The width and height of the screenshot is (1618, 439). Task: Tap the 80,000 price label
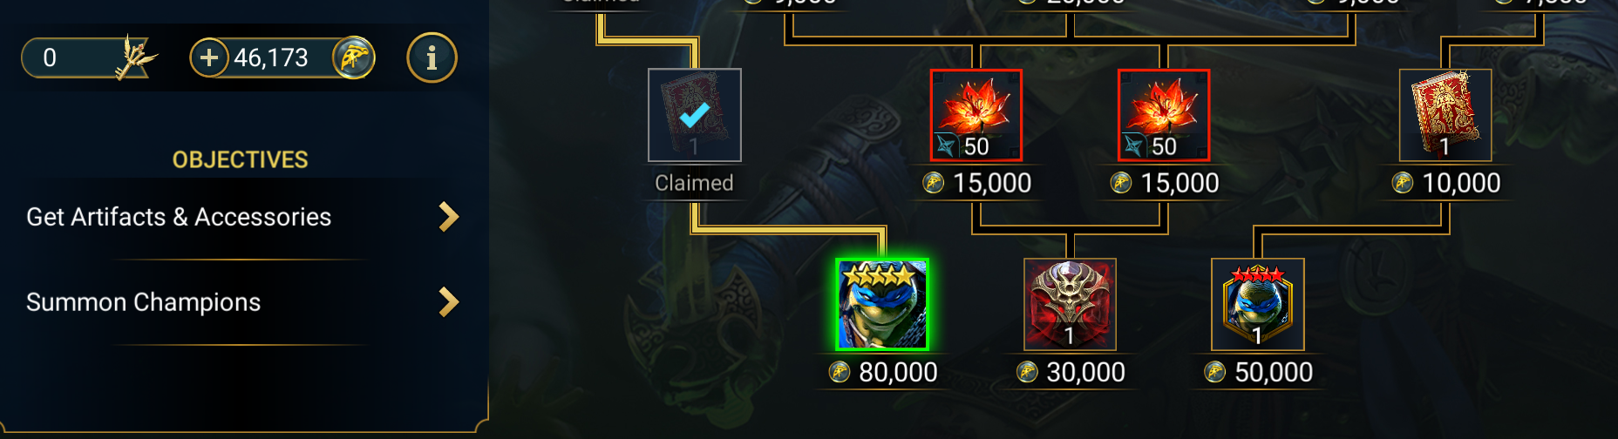pyautogui.click(x=898, y=372)
